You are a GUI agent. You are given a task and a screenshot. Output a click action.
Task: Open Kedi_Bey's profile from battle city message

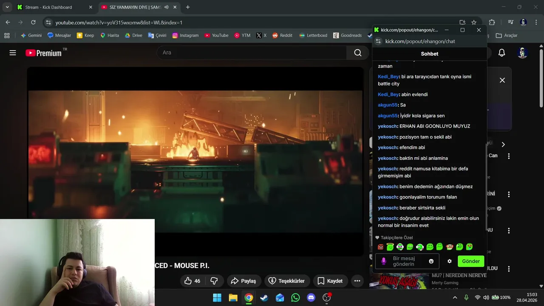(388, 76)
